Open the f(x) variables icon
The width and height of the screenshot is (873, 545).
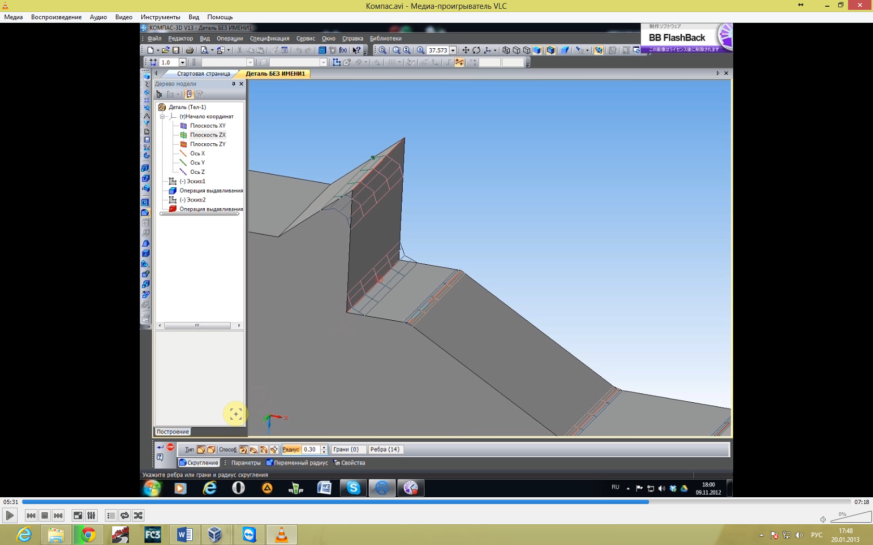click(x=343, y=50)
